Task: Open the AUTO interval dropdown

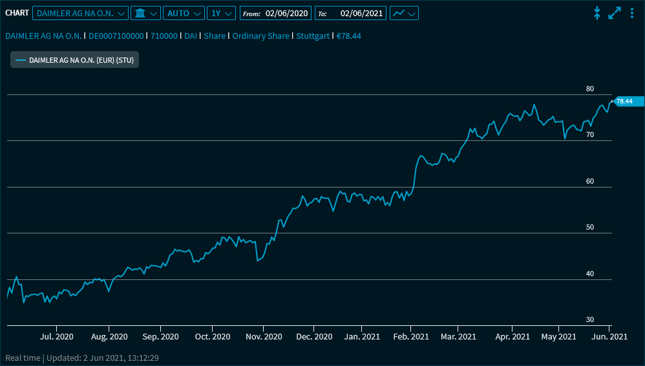Action: (184, 13)
